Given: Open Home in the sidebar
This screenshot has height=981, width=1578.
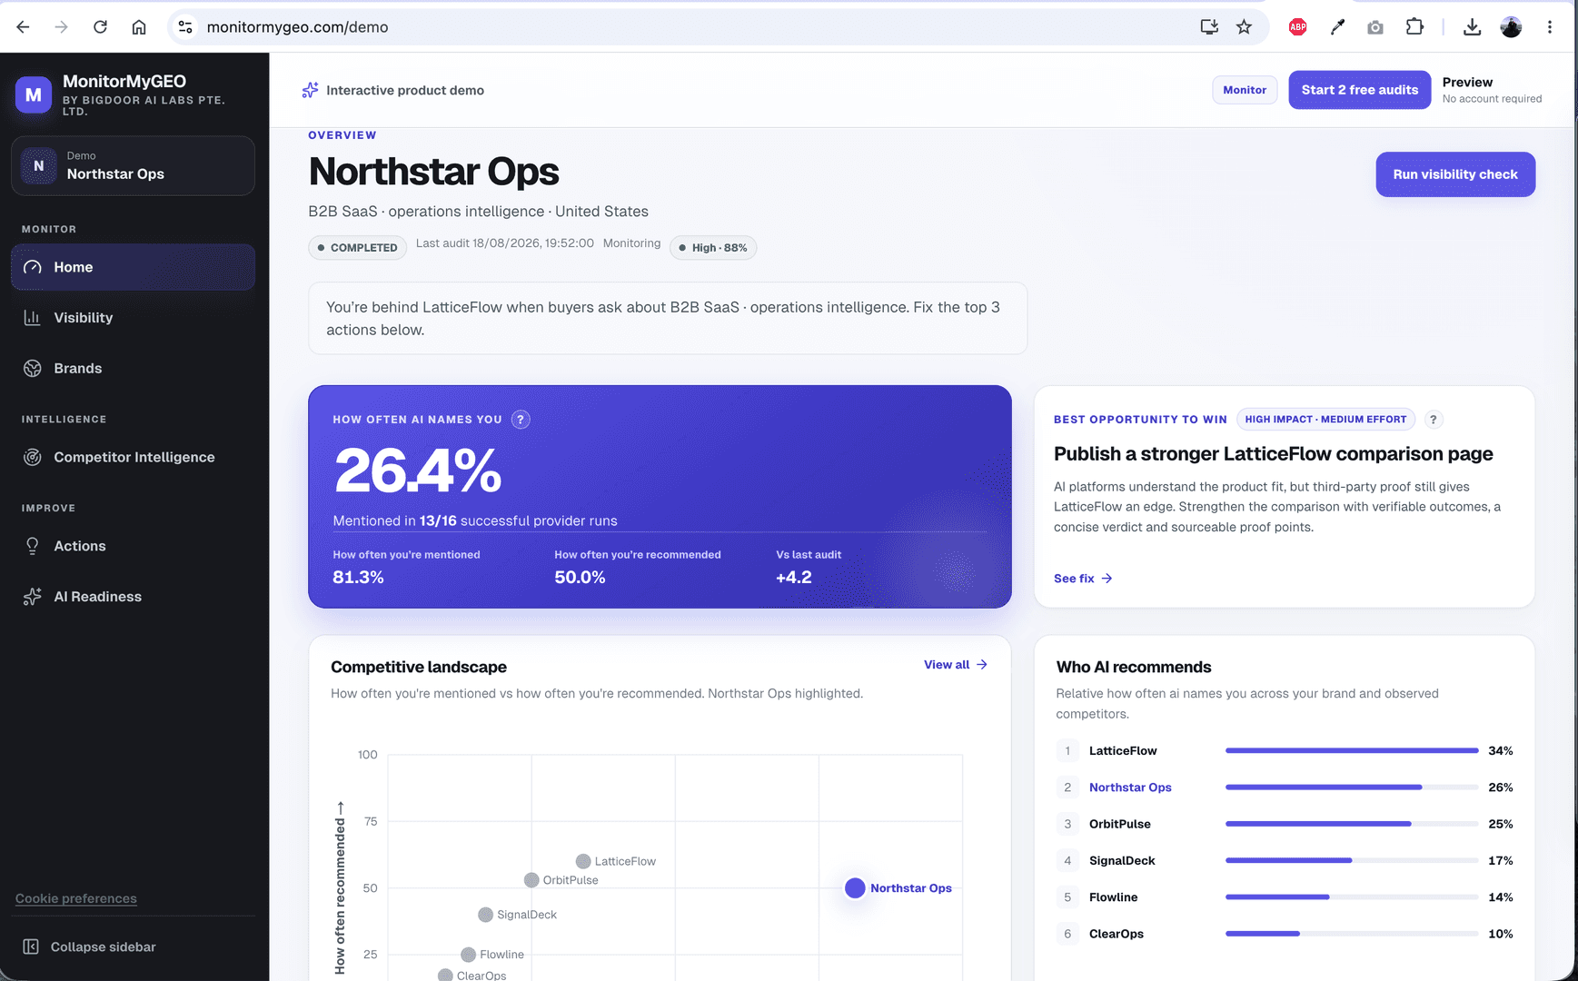Looking at the screenshot, I should [133, 267].
